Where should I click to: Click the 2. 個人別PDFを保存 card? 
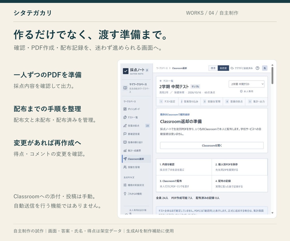coord(240,167)
